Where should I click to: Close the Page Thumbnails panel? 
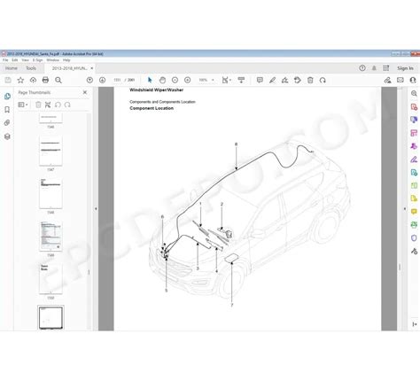point(85,92)
